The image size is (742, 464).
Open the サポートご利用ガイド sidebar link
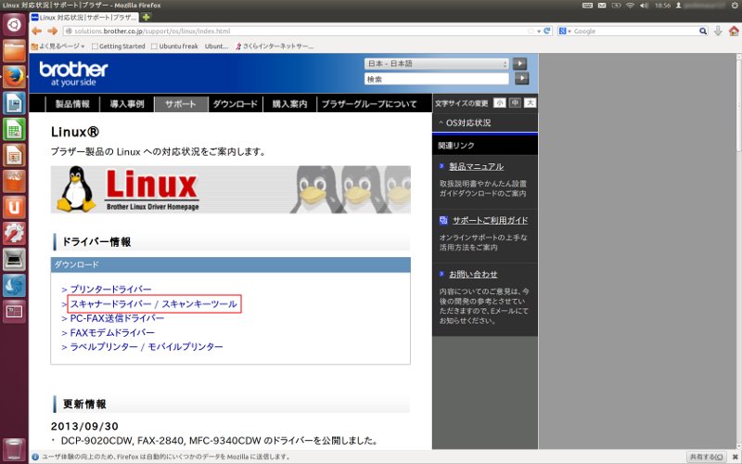click(x=490, y=220)
